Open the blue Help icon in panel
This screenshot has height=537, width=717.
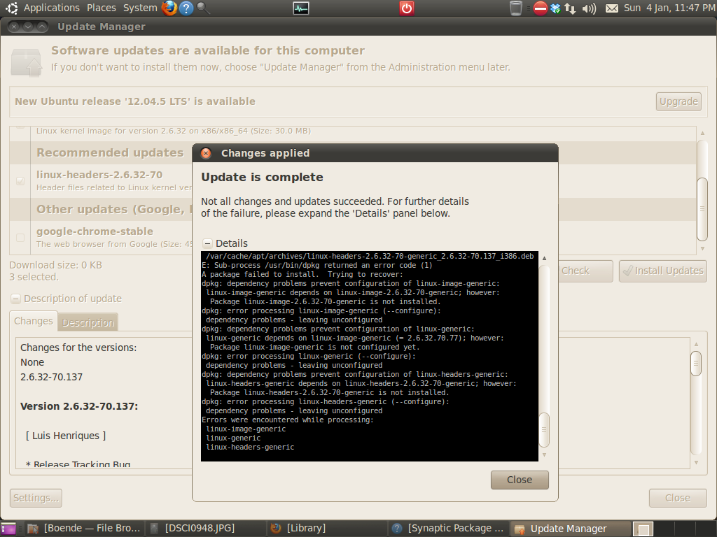click(186, 8)
